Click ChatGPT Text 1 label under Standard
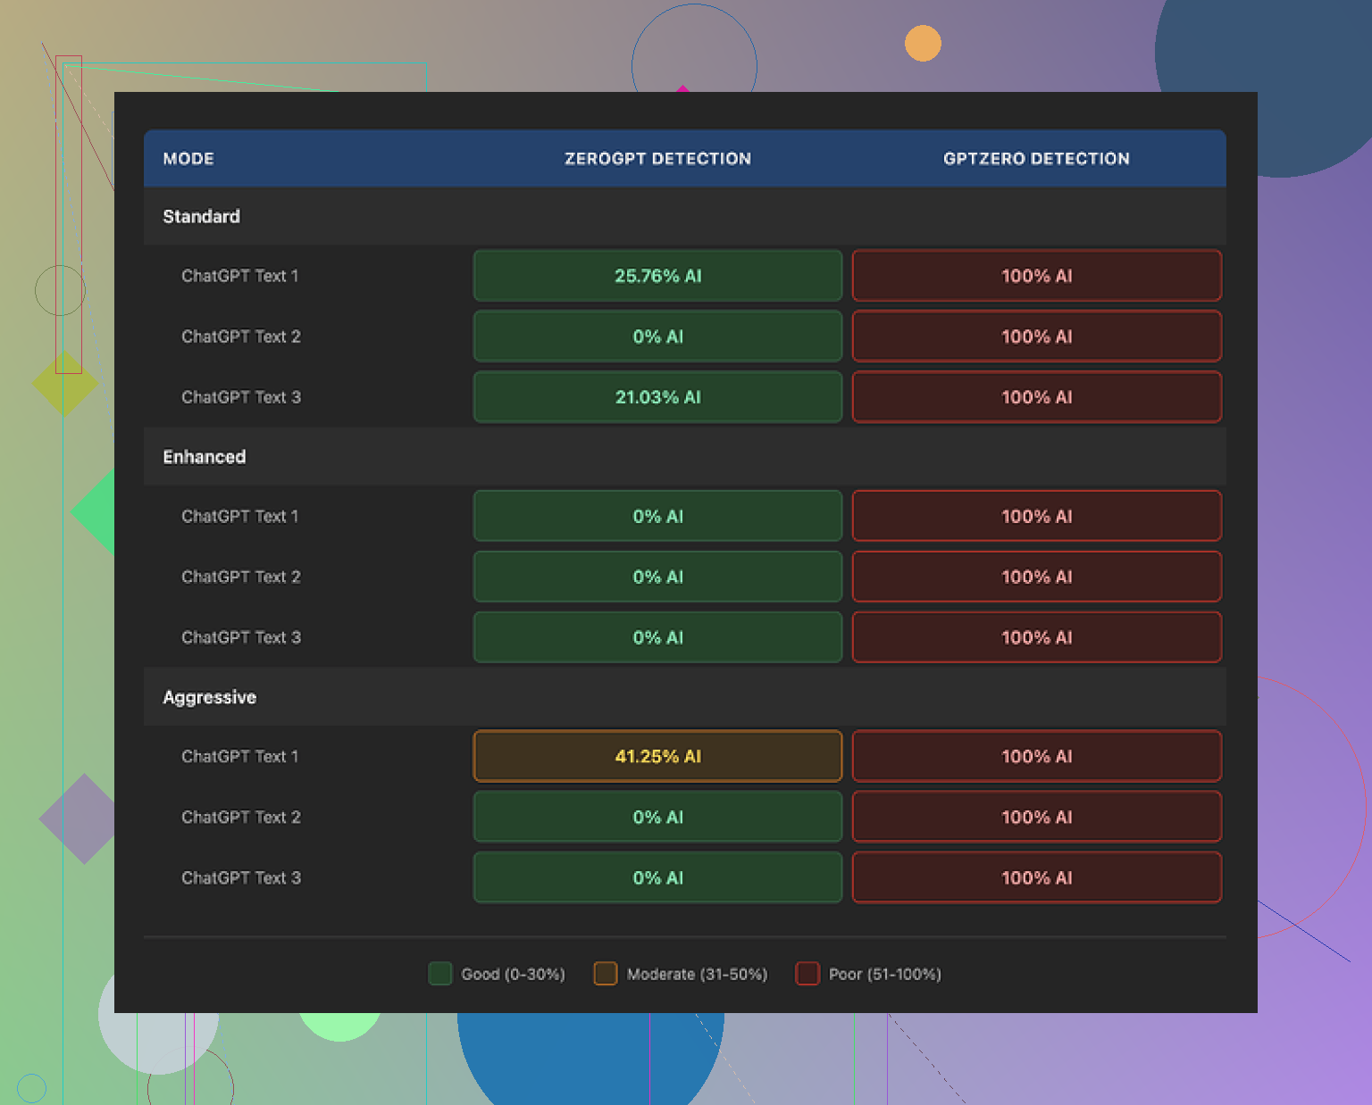1372x1105 pixels. click(x=240, y=276)
